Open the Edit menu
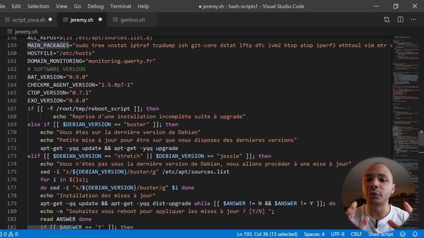The width and height of the screenshot is (424, 238). coord(16,6)
